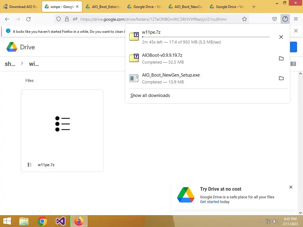Click the AIOBoot-v0.9.9.19.7z archive icon
The width and height of the screenshot is (303, 227).
[134, 58]
